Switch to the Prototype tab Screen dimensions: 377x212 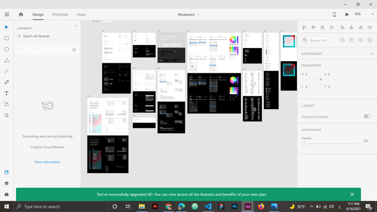coord(60,15)
